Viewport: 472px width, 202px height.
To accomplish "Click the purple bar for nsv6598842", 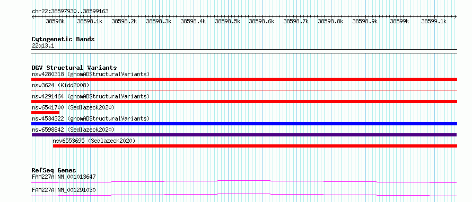I will (244, 135).
